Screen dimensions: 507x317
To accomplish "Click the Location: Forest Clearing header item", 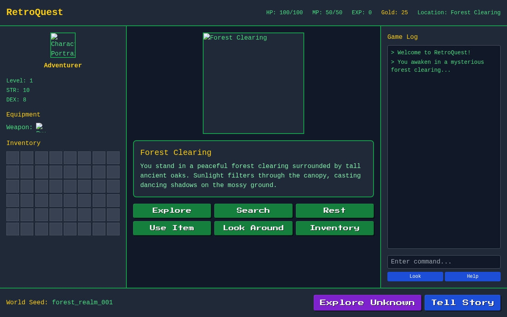I will coord(459,12).
